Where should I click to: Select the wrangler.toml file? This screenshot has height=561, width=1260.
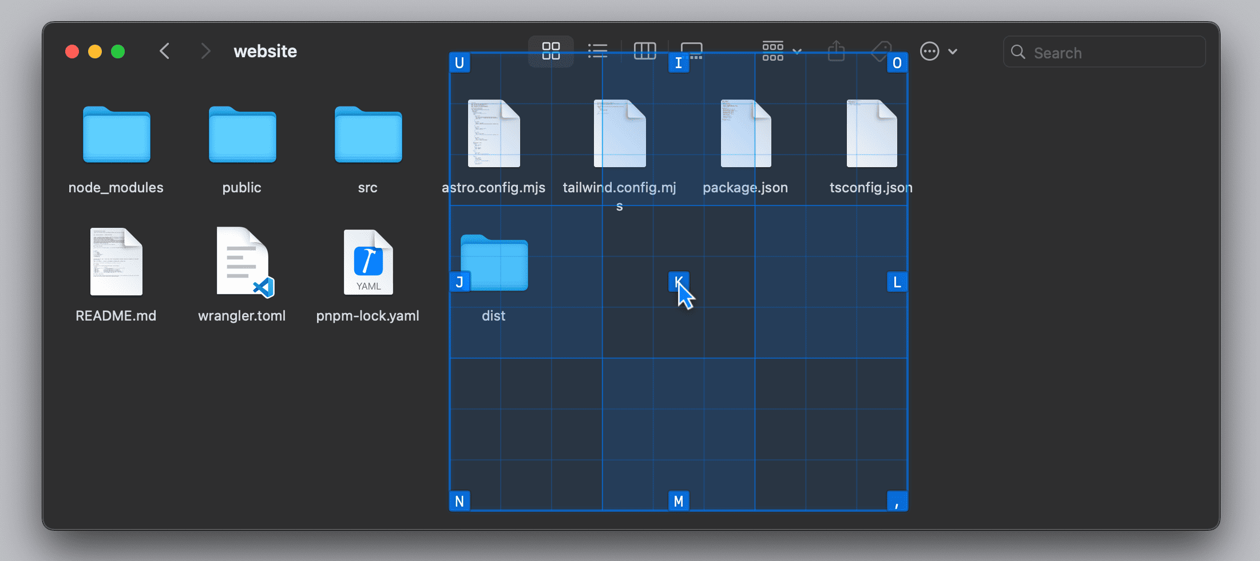pos(241,263)
